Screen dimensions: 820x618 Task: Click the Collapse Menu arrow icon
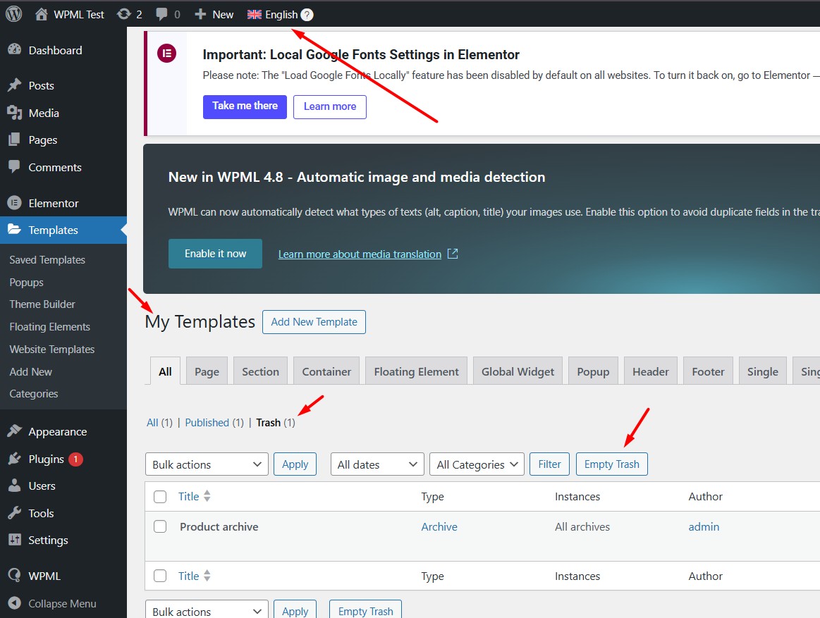point(15,602)
